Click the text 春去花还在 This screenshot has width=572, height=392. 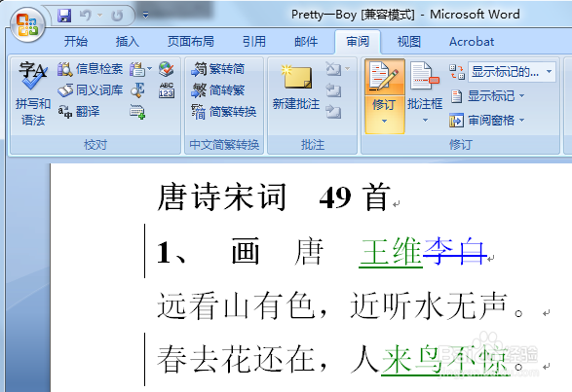click(x=237, y=360)
